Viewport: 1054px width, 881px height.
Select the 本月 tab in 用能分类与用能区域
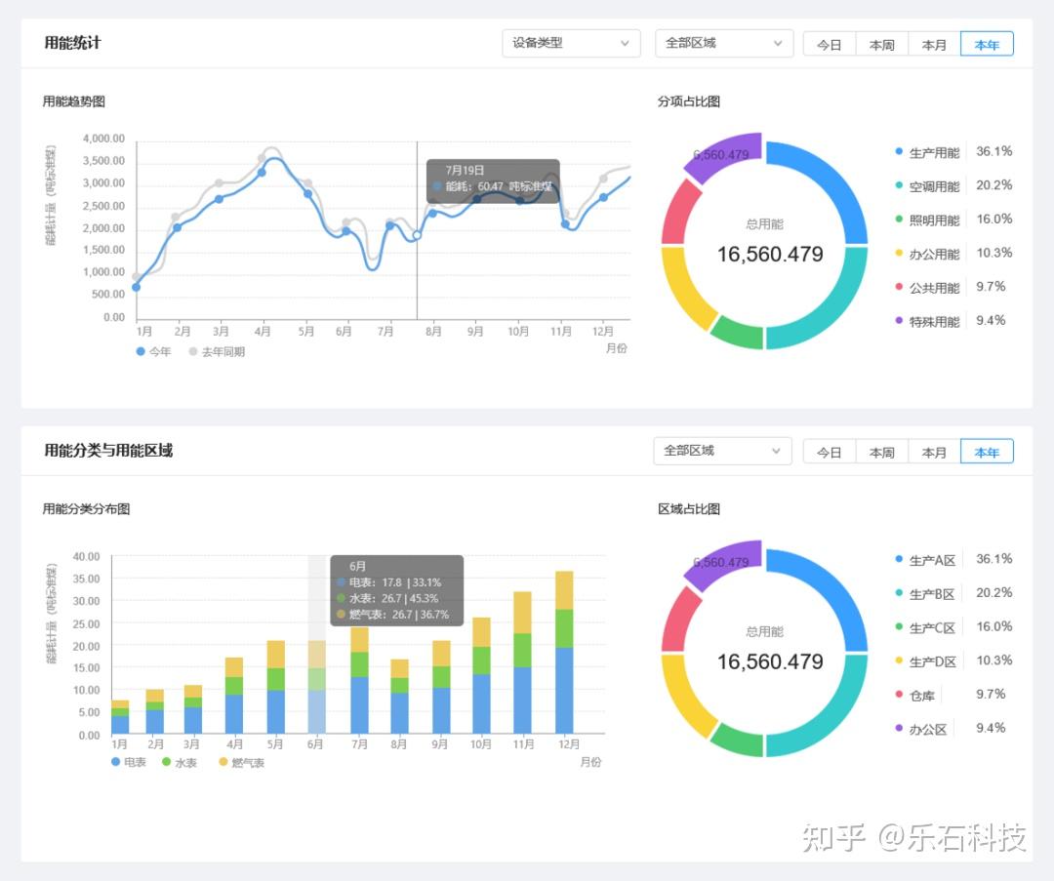click(x=934, y=451)
